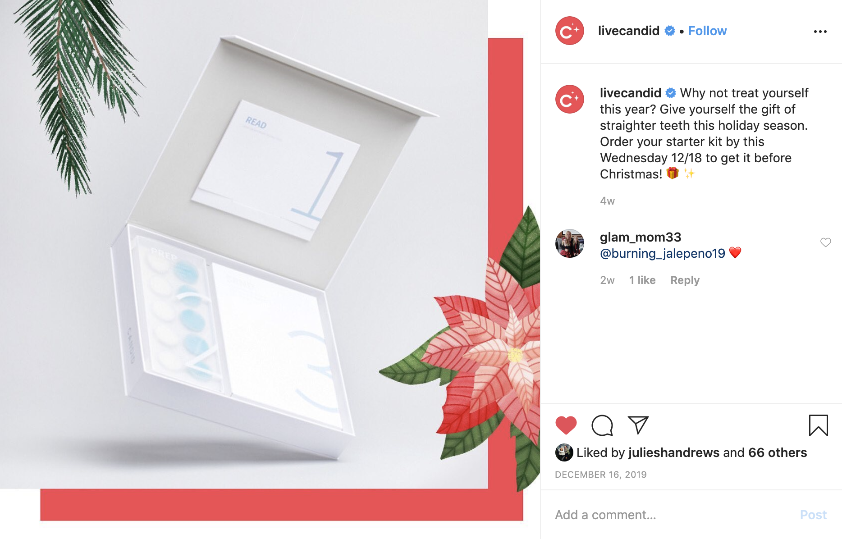Visit the @burning_jalepeno19 mention
The image size is (842, 539).
[663, 253]
